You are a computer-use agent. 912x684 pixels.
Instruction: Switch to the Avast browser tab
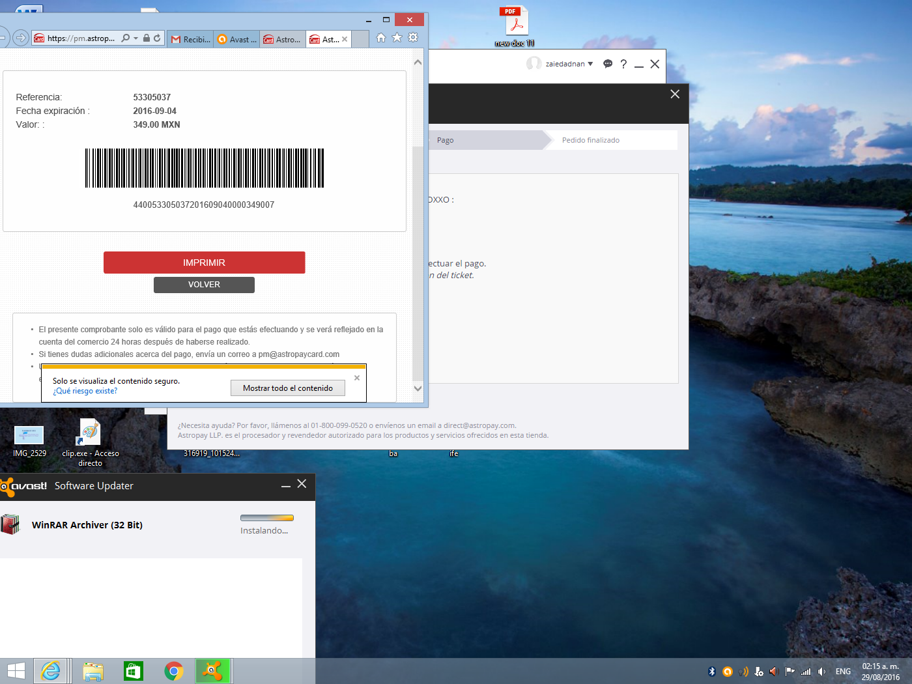click(236, 39)
